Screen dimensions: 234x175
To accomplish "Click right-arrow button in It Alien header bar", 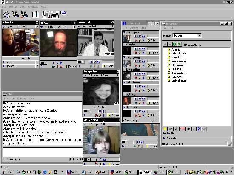I will (75, 27).
